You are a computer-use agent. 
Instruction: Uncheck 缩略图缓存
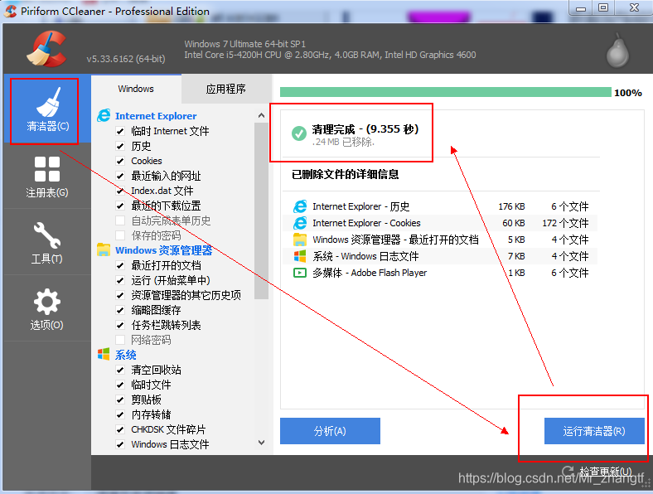pos(120,310)
